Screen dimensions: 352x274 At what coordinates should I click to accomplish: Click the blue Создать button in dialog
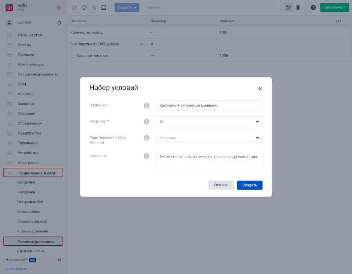250,185
